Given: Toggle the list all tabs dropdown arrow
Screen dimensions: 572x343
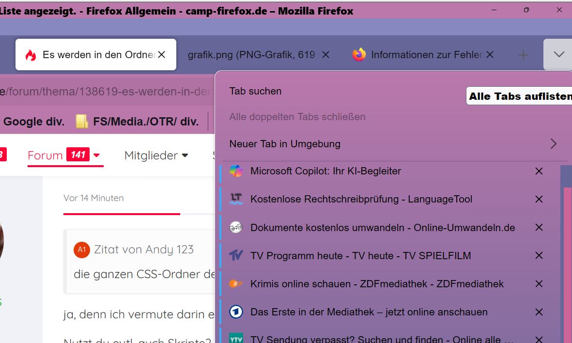Looking at the screenshot, I should coord(558,55).
